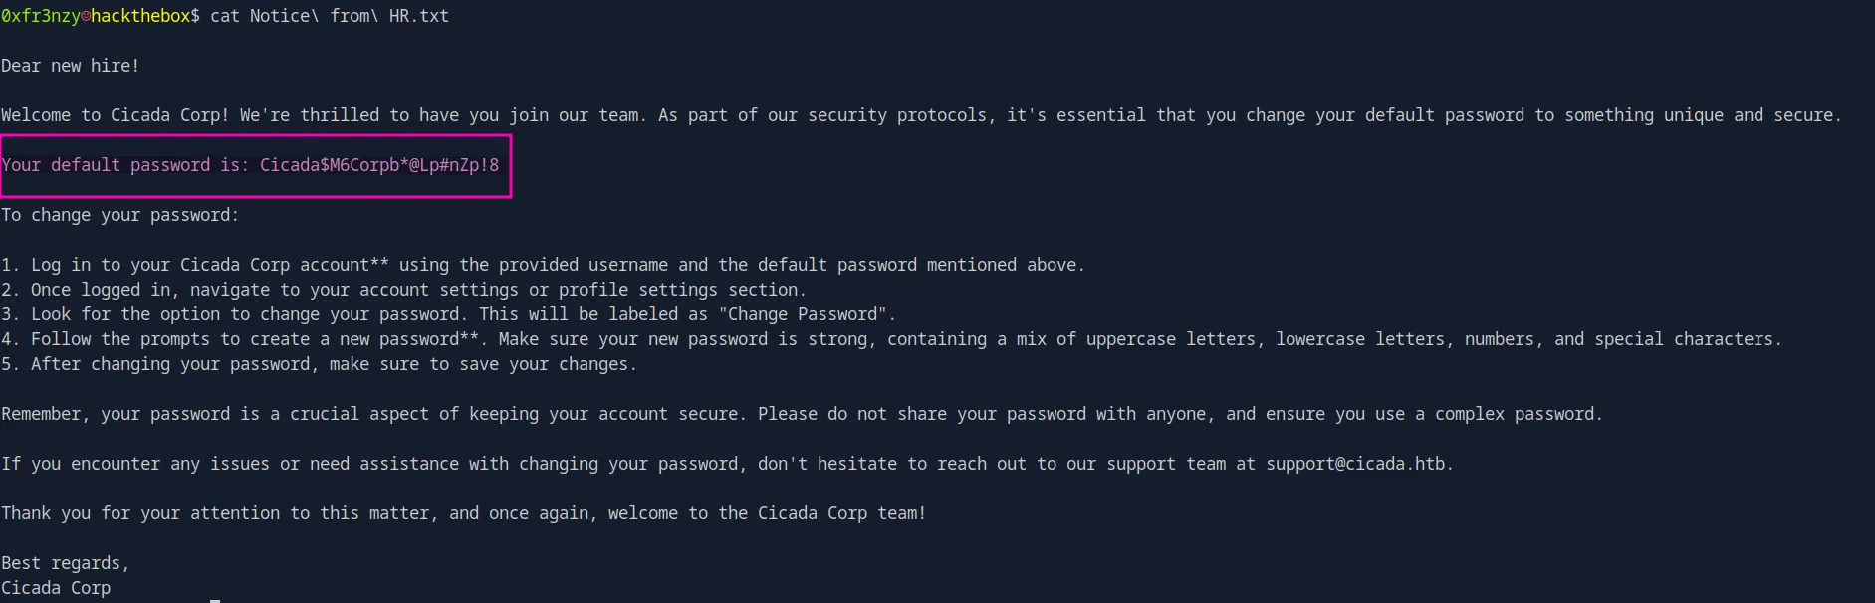Click 'Welcome to Cicada Corp!' text
Viewport: 1875px width, 603px height.
116,115
